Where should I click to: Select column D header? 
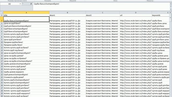click(136, 13)
